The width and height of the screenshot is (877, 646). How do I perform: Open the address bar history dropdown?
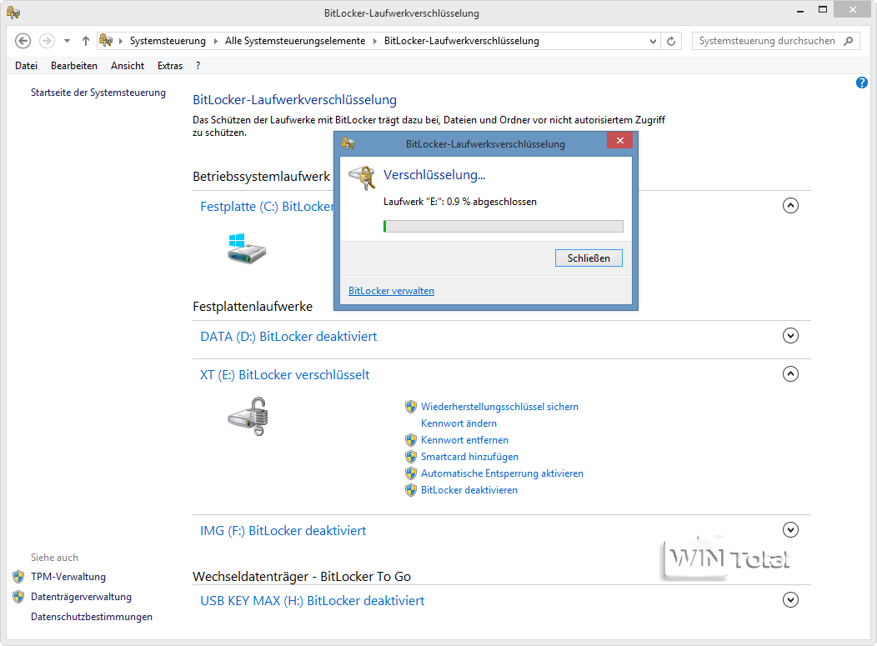pos(653,42)
